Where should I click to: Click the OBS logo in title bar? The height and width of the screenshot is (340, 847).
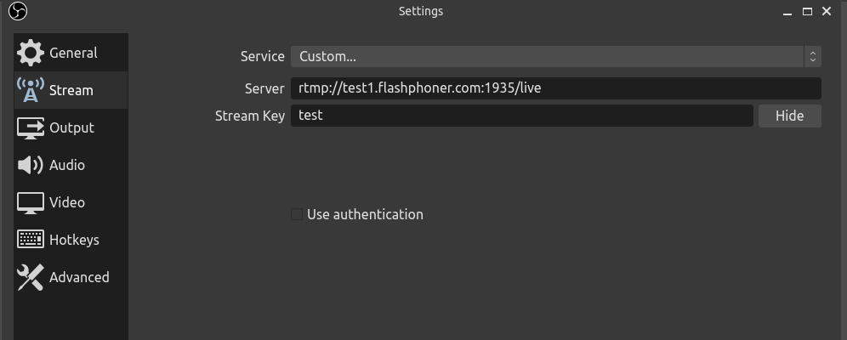pos(18,11)
